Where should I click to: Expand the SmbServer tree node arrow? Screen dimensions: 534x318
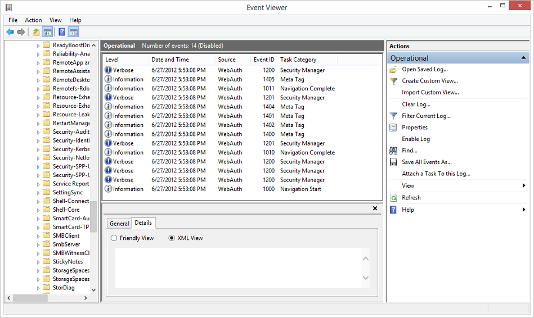tap(38, 244)
